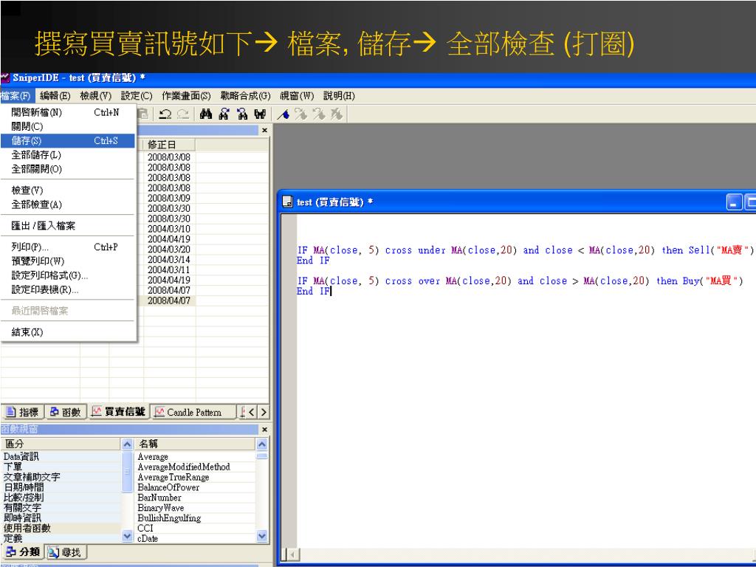Click the Find Next binoculars icon
The height and width of the screenshot is (567, 756).
point(224,114)
